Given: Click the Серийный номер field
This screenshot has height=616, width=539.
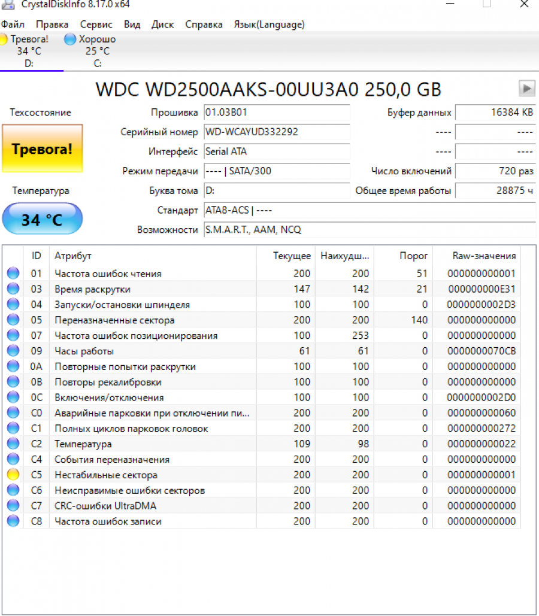Looking at the screenshot, I should 276,132.
